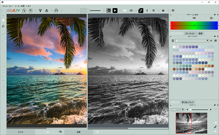The width and height of the screenshot is (219, 135).
Task: Click the brush size slider in toolbar
Action: point(95,11)
